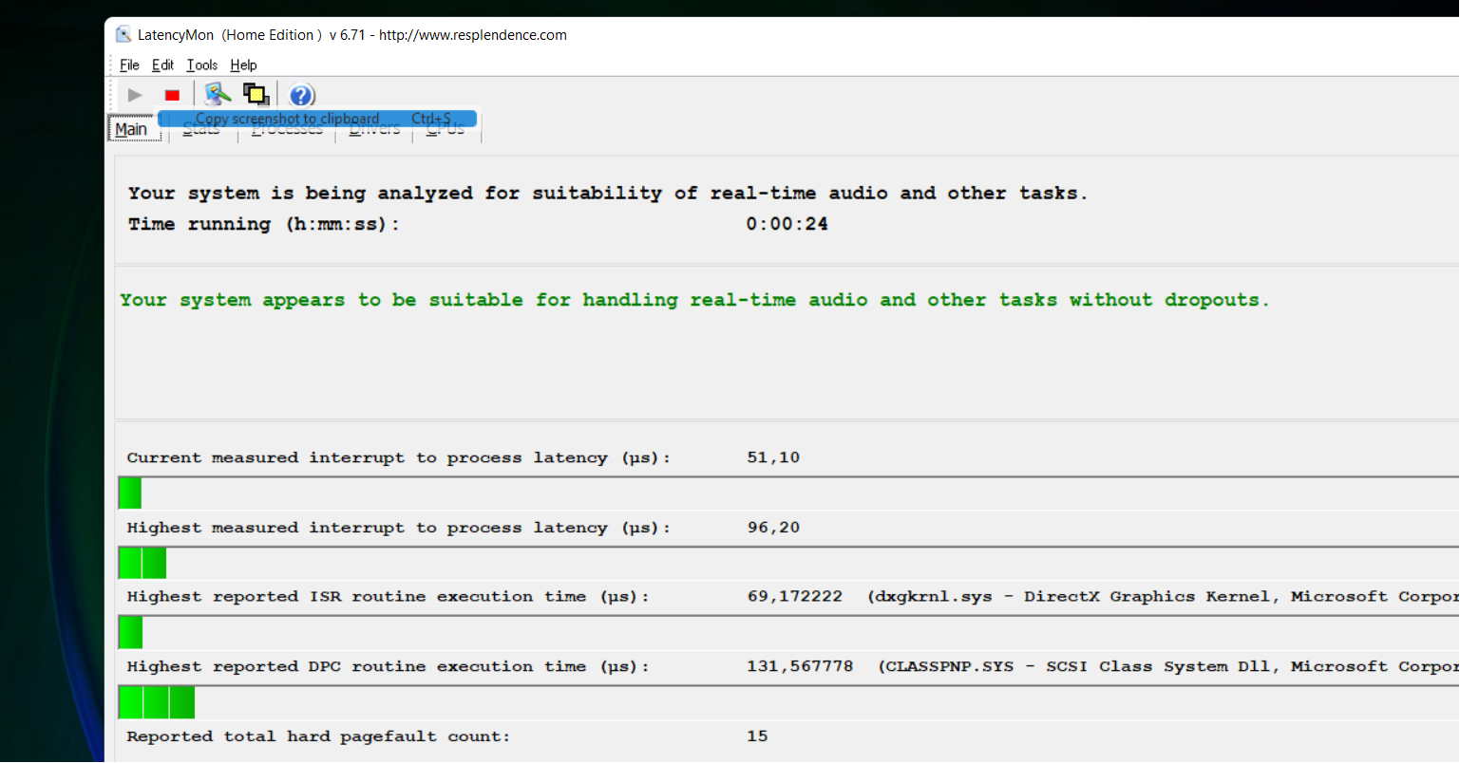
Task: Click the ISR routine execution time bar
Action: [x=130, y=632]
